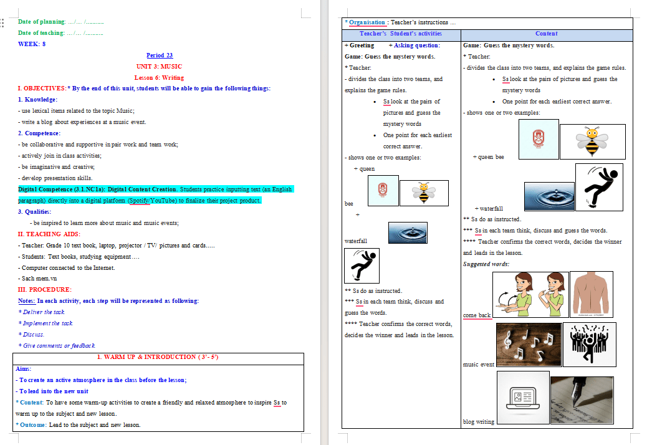Click the '+ Asking question:' text
The width and height of the screenshot is (647, 445).
tap(415, 45)
